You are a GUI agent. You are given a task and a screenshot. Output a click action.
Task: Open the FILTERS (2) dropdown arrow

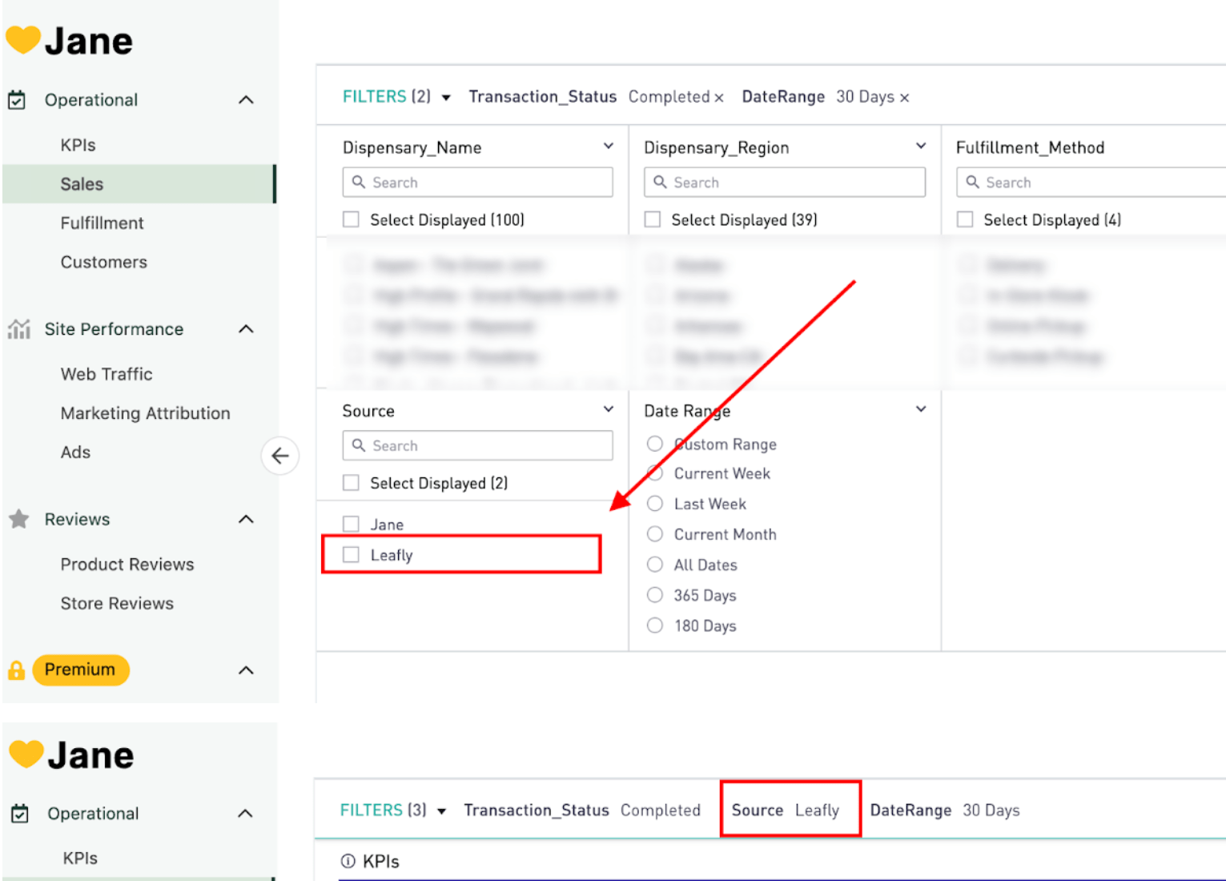(x=446, y=98)
